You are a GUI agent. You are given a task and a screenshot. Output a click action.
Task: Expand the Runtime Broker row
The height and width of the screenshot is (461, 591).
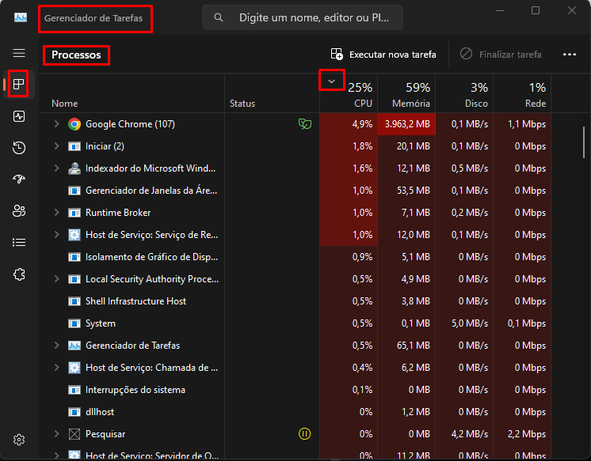coord(56,213)
